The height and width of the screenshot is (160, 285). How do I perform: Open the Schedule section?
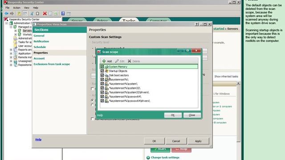click(40, 47)
